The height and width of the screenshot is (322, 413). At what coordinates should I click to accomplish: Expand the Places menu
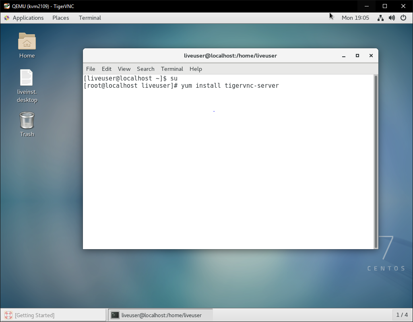tap(60, 18)
